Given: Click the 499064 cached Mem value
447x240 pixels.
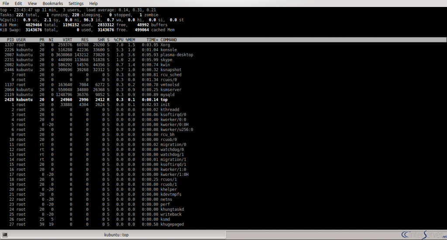Looking at the screenshot, I should point(155,30).
